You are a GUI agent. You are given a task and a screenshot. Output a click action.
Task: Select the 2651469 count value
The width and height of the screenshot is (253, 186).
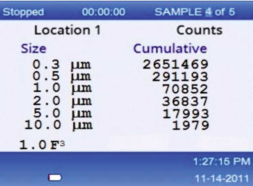coord(175,64)
